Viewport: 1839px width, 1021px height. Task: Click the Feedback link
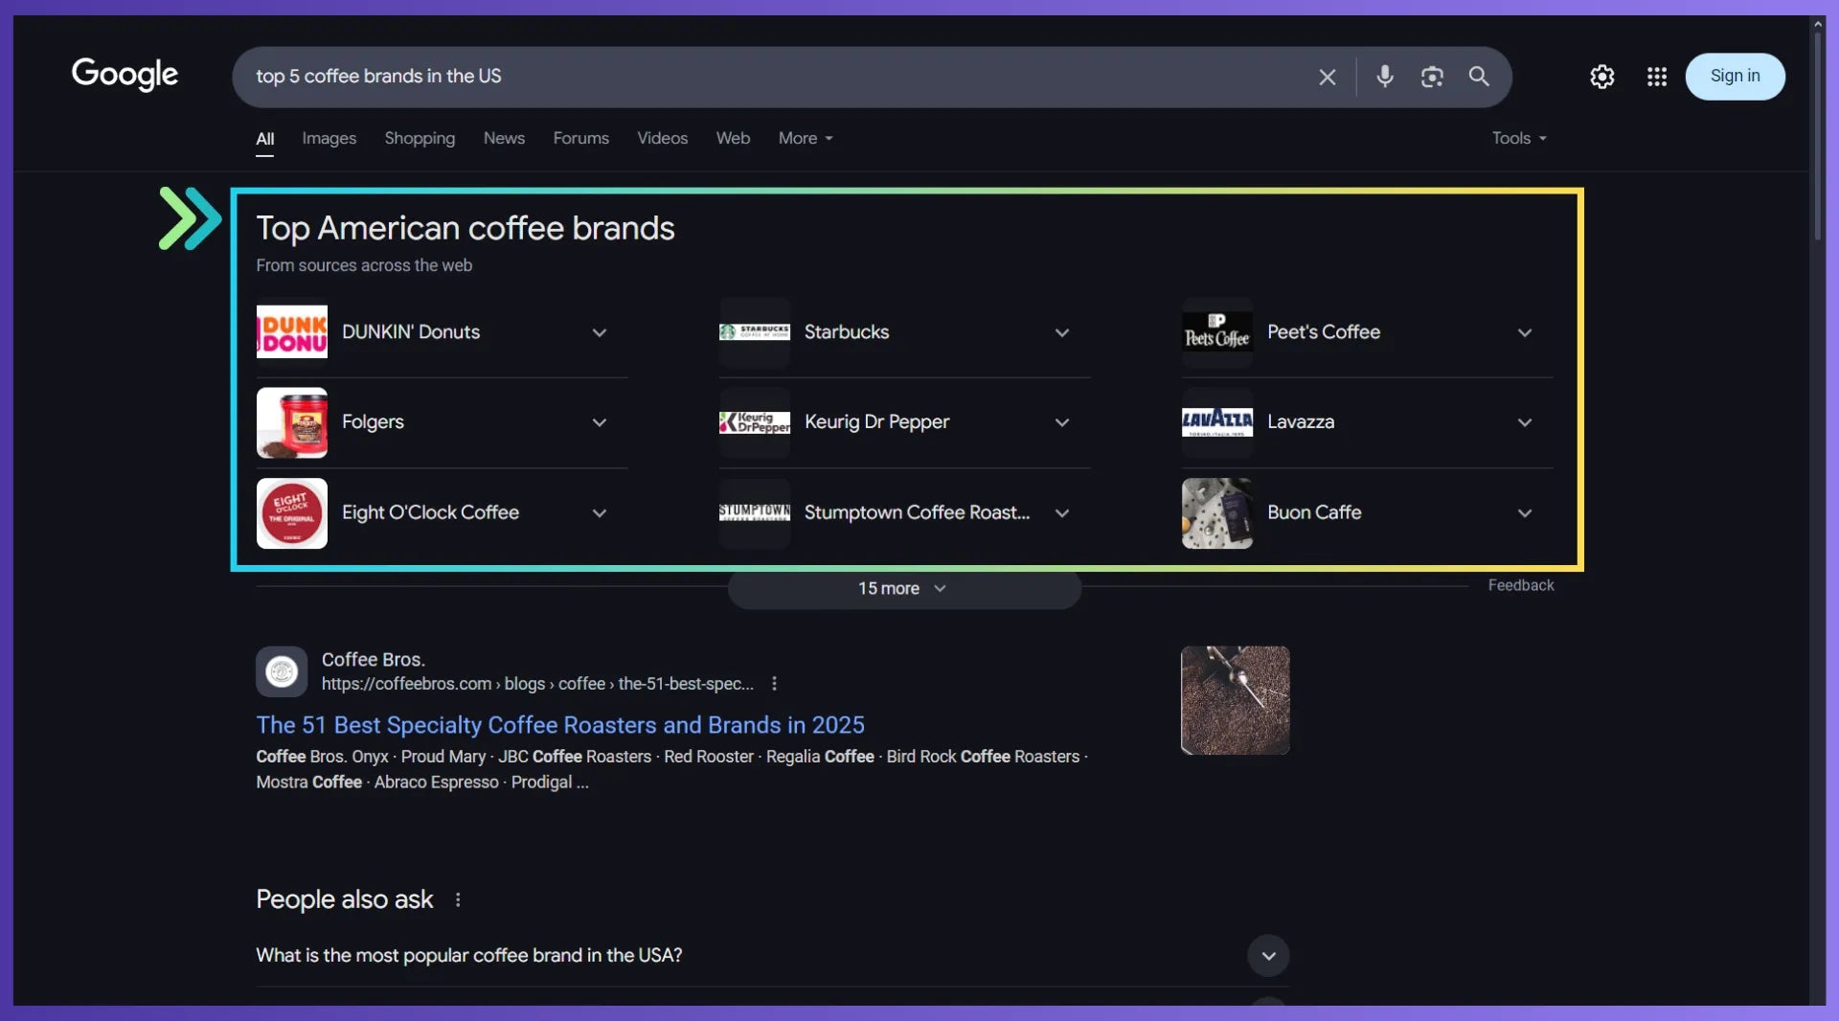click(1521, 585)
